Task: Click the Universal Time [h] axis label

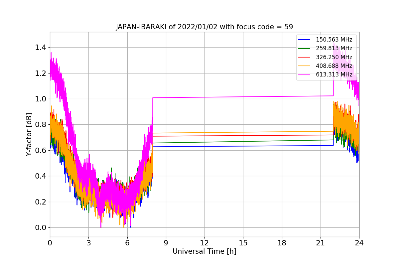Action: point(204,252)
